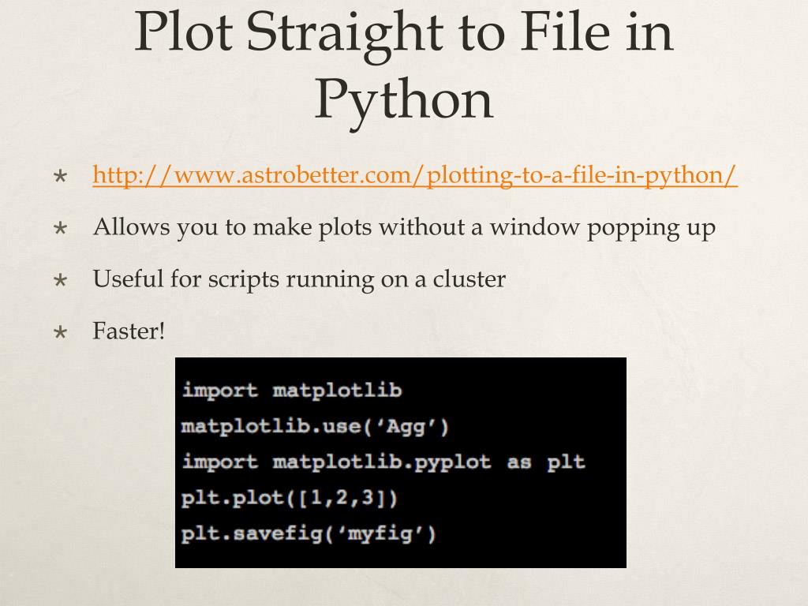808x606 pixels.
Task: Click the word 'cluster' in third bullet
Action: (x=469, y=279)
